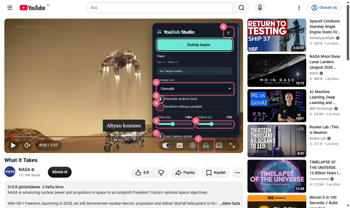The image size is (350, 208).
Task: Go to the YouTube home logo
Action: [x=32, y=8]
